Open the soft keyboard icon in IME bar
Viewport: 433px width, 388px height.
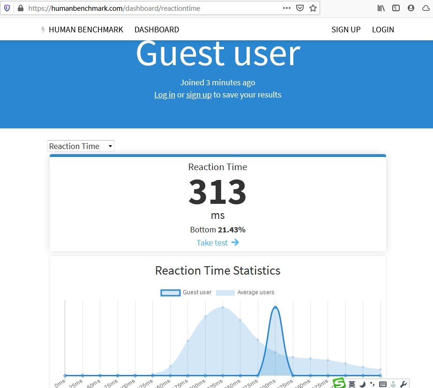(383, 384)
